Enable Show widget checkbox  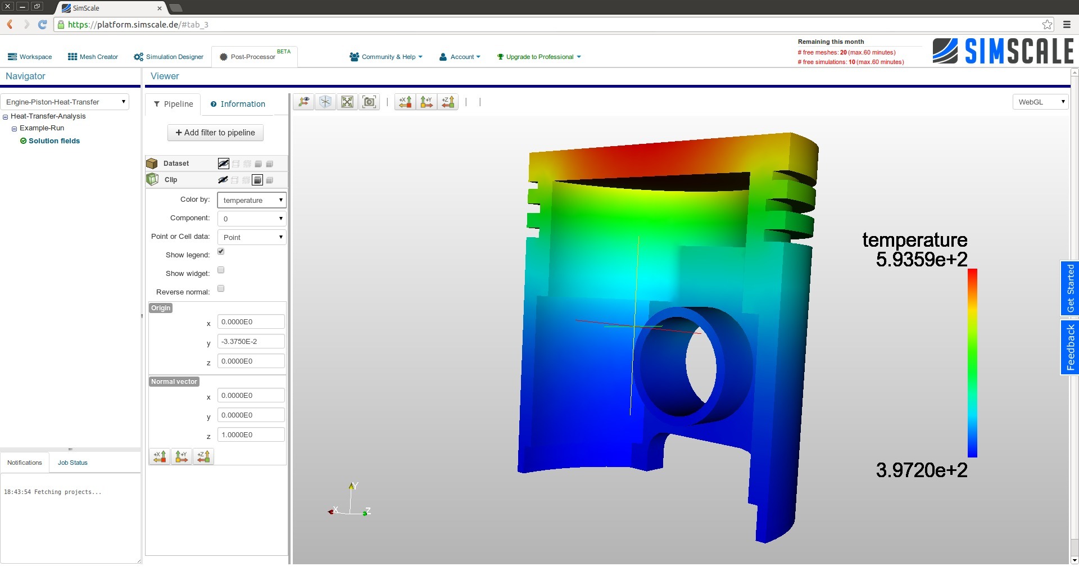221,270
